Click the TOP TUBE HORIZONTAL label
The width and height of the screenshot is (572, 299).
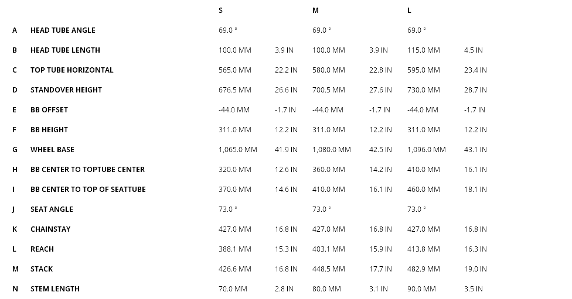point(72,70)
